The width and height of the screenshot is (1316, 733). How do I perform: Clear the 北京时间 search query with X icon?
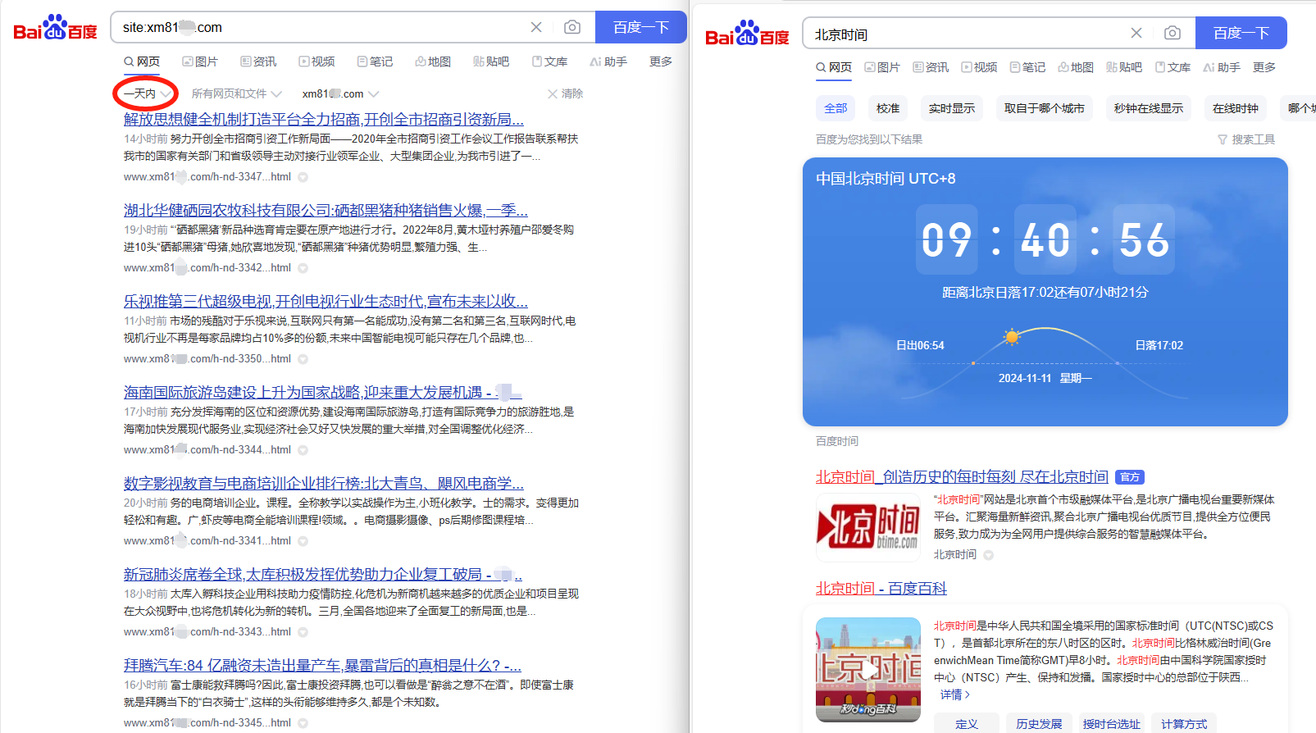point(1136,33)
